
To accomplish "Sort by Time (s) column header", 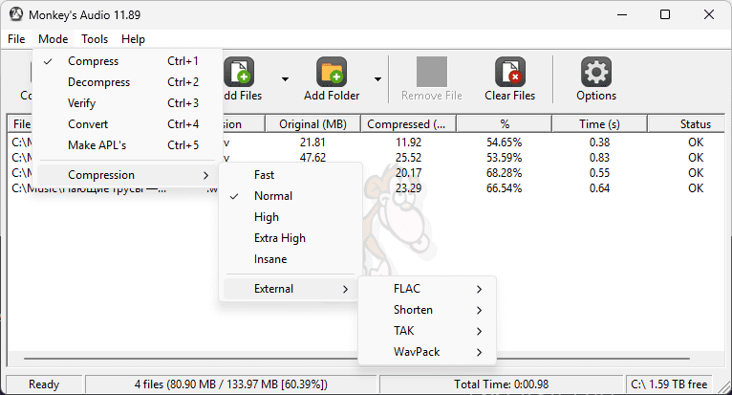I will (x=599, y=124).
